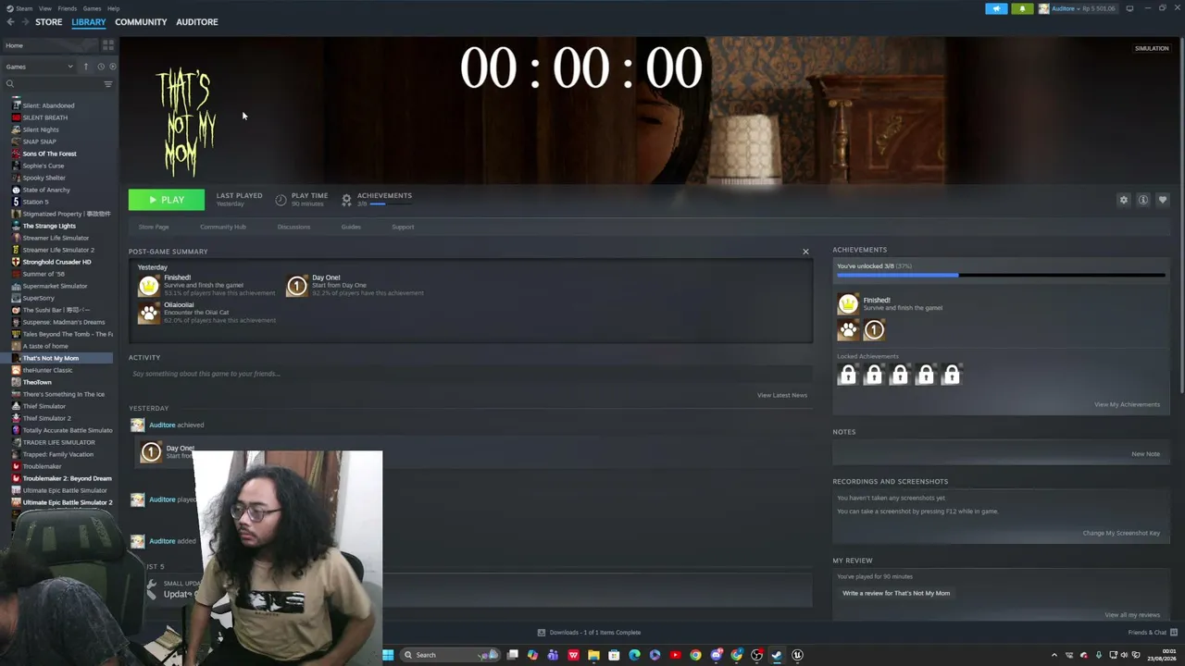Select Stronghold Crusader HD in library list

point(59,262)
